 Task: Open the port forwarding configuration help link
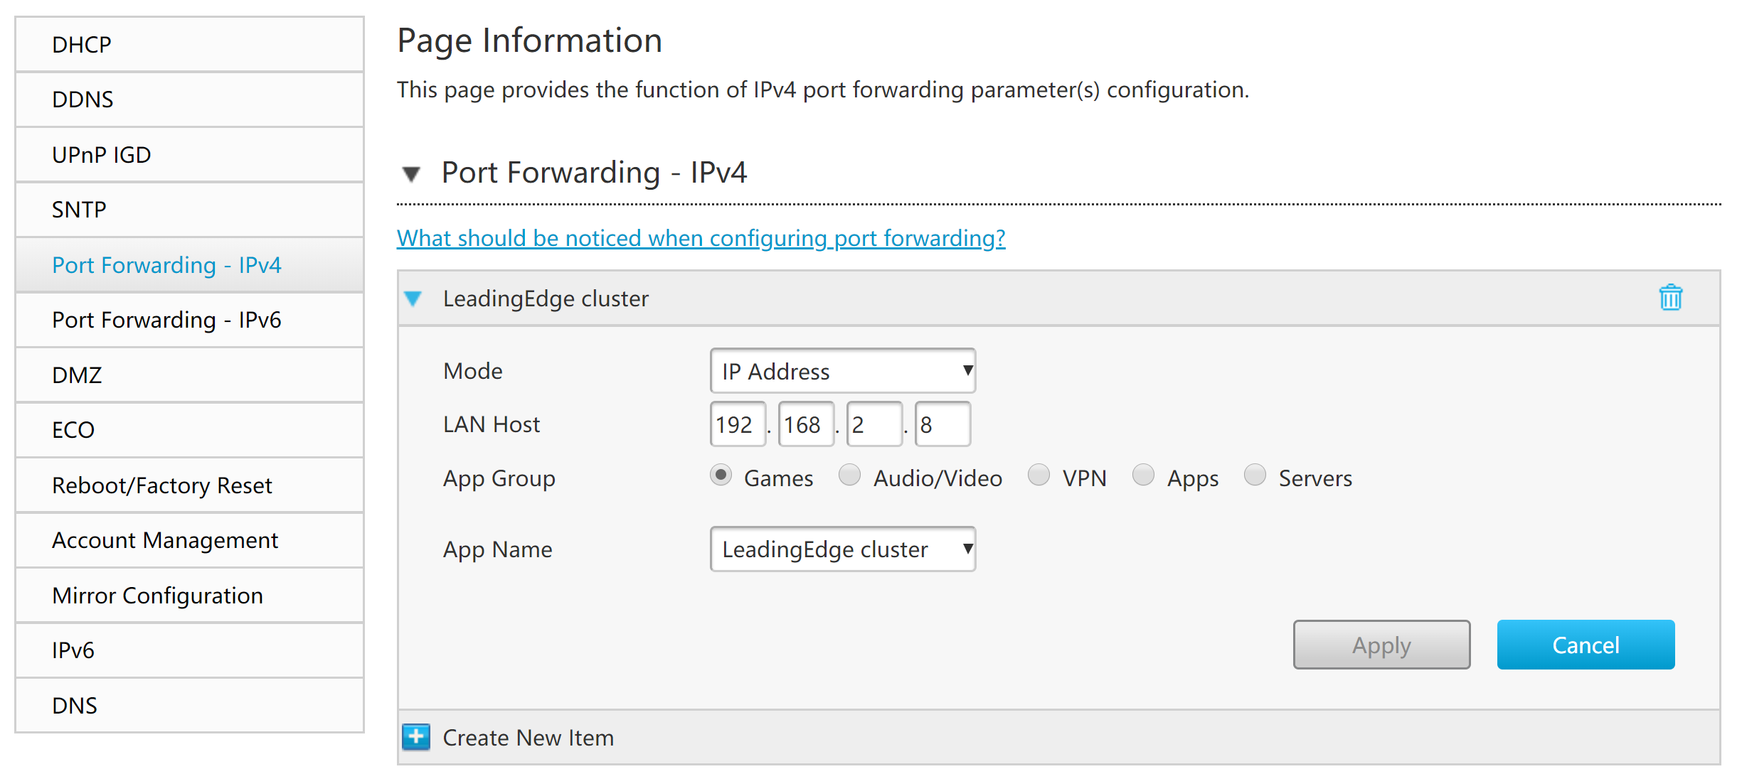pyautogui.click(x=701, y=238)
